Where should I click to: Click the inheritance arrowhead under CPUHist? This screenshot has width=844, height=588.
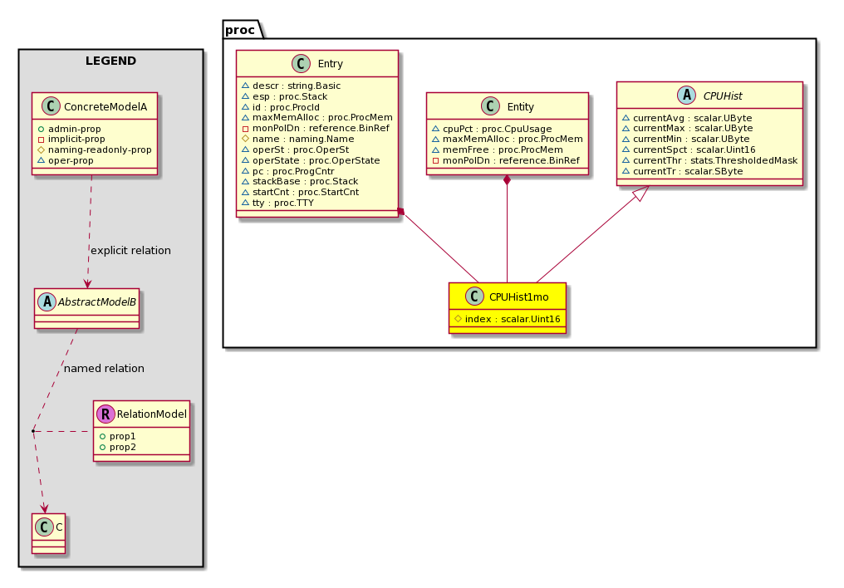(x=641, y=194)
